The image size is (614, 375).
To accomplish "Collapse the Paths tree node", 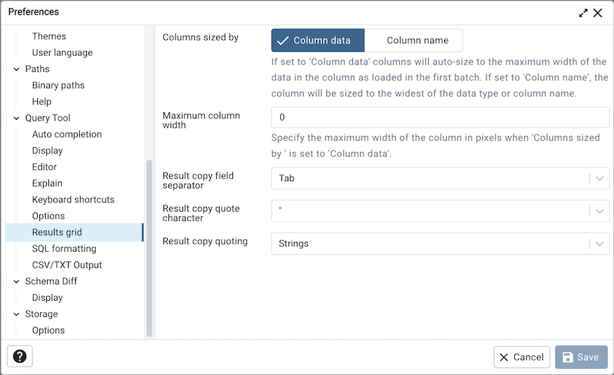I will [16, 69].
